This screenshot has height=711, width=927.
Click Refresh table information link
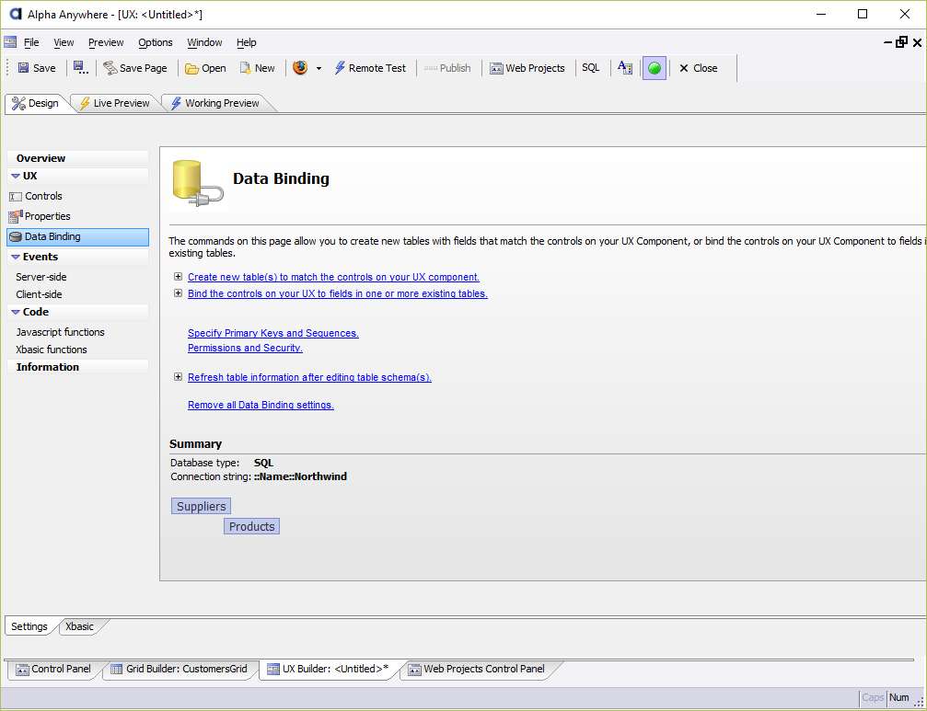click(310, 377)
